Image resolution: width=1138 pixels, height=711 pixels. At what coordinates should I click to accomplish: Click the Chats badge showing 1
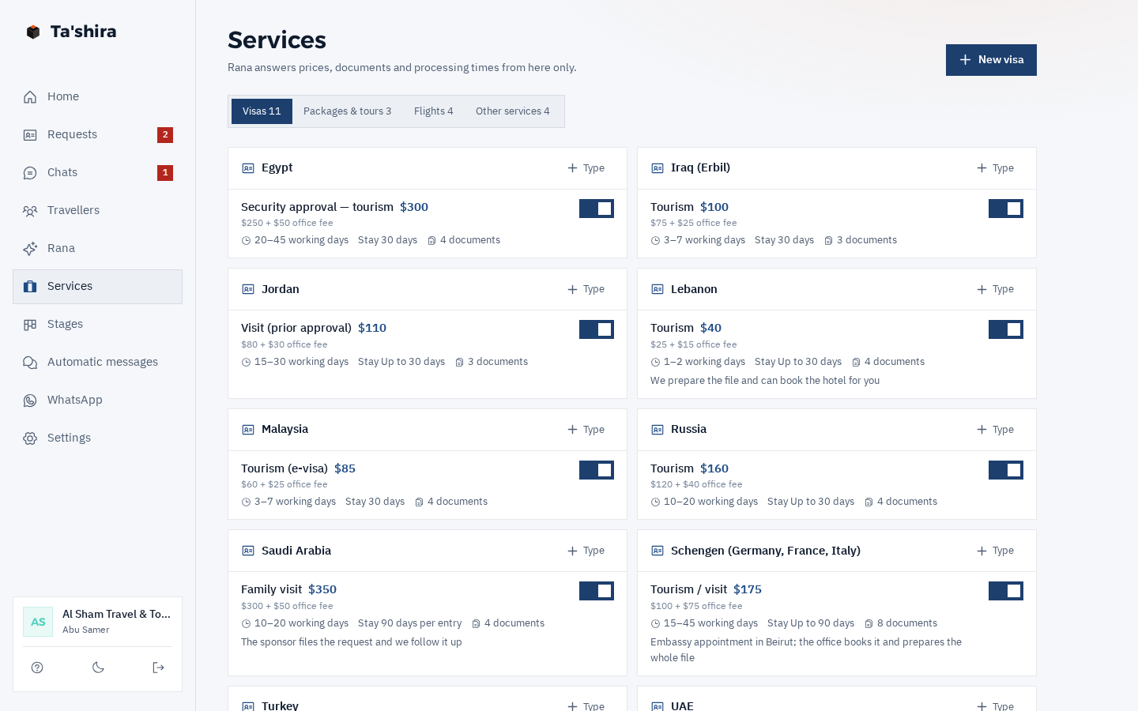(x=165, y=173)
